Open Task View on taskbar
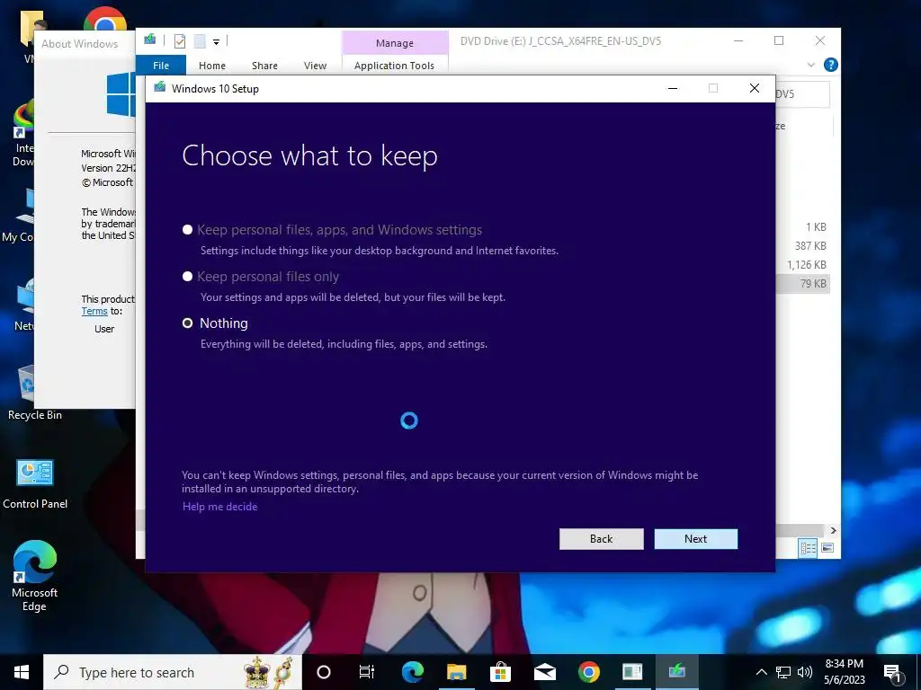Viewport: 921px width, 690px height. tap(367, 672)
